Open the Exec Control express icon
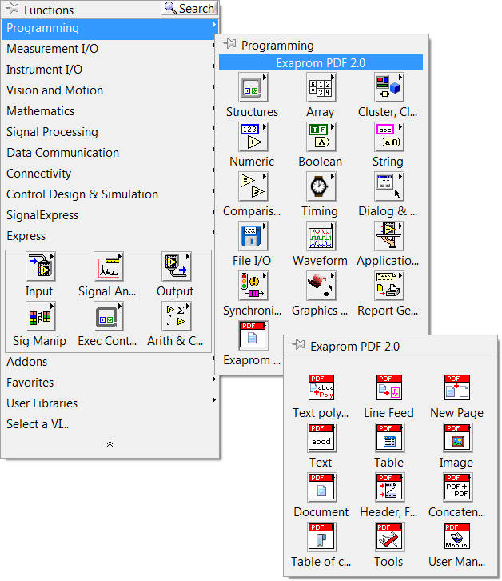 point(108,316)
